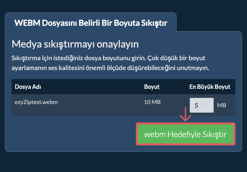Viewport: 247px width, 172px height.
Task: Click the 'Medya sıkıştırmayı onaylayın' heading
Action: pyautogui.click(x=75, y=44)
